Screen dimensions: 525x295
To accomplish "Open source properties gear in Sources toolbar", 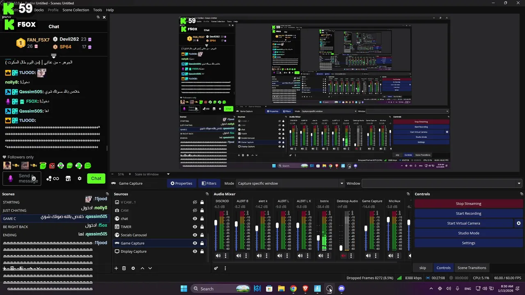I will coord(133,268).
